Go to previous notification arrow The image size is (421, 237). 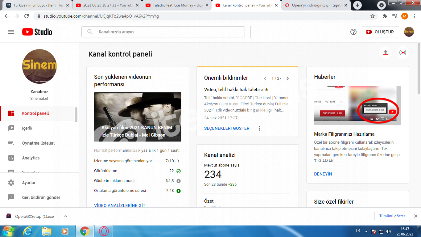click(265, 78)
